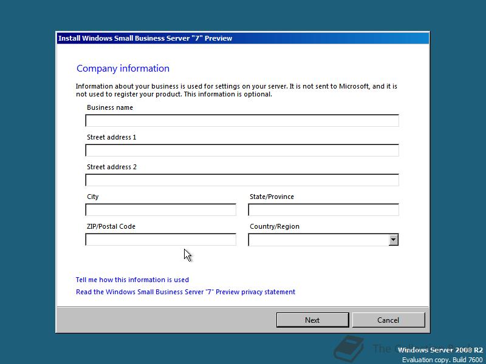Open the Country/Region dropdown arrow
Image resolution: width=486 pixels, height=364 pixels.
[x=393, y=240]
